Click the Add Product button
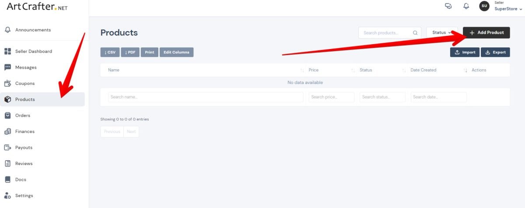 [486, 32]
